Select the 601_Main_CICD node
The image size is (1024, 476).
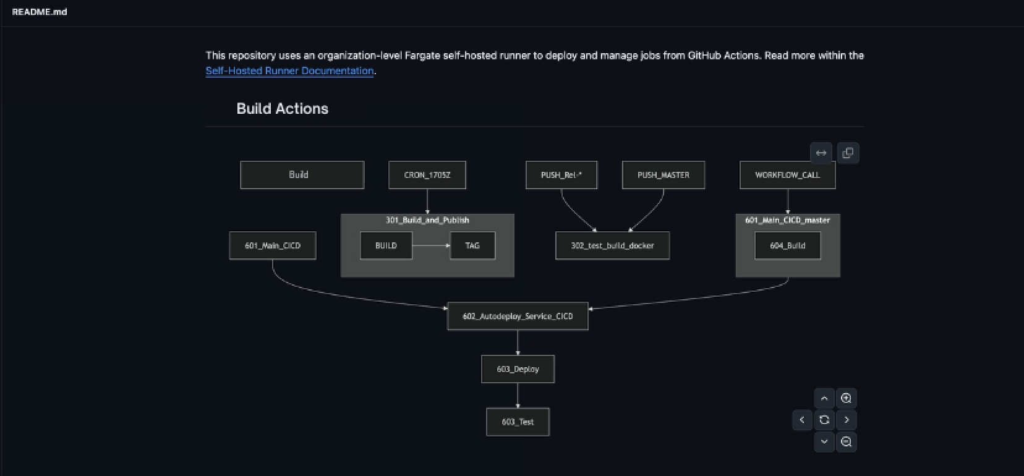click(273, 245)
